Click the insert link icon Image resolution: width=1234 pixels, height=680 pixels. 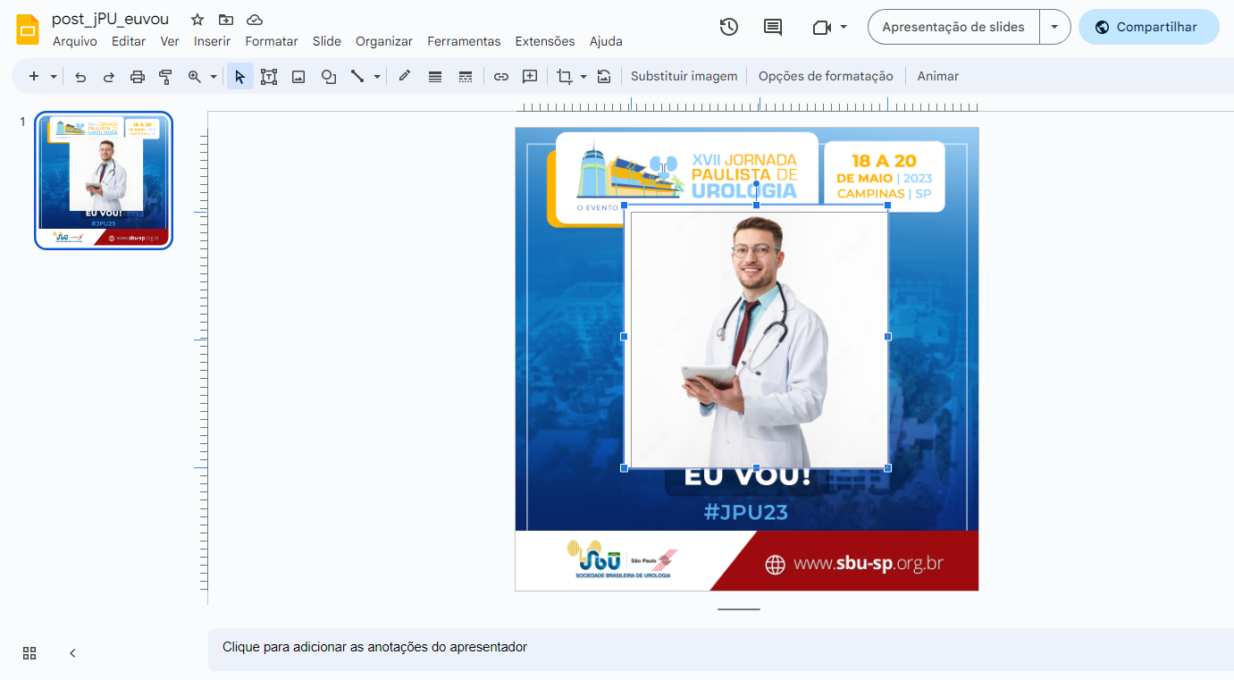[x=501, y=77]
